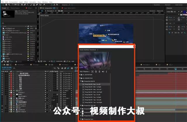Screen dimensions: 187x122
Task: Select the Brush tool
Action: point(31,5)
